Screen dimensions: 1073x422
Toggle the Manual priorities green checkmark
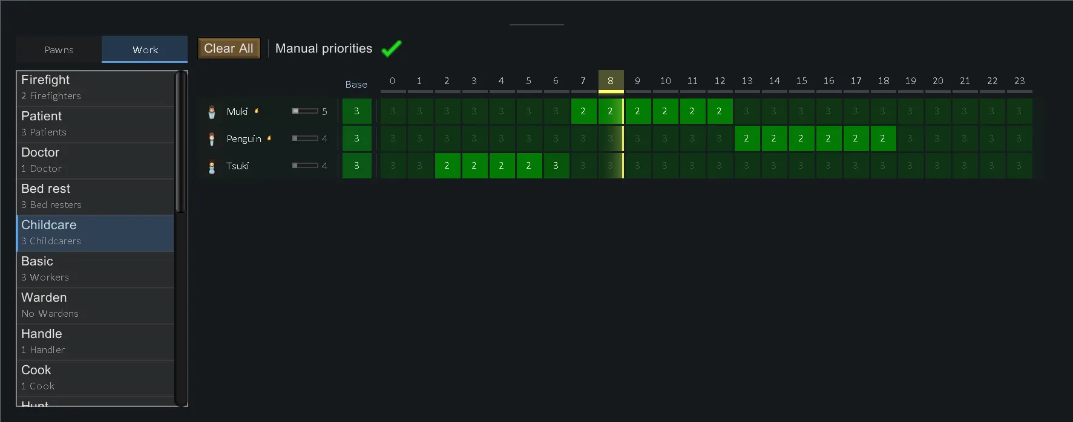click(x=392, y=48)
